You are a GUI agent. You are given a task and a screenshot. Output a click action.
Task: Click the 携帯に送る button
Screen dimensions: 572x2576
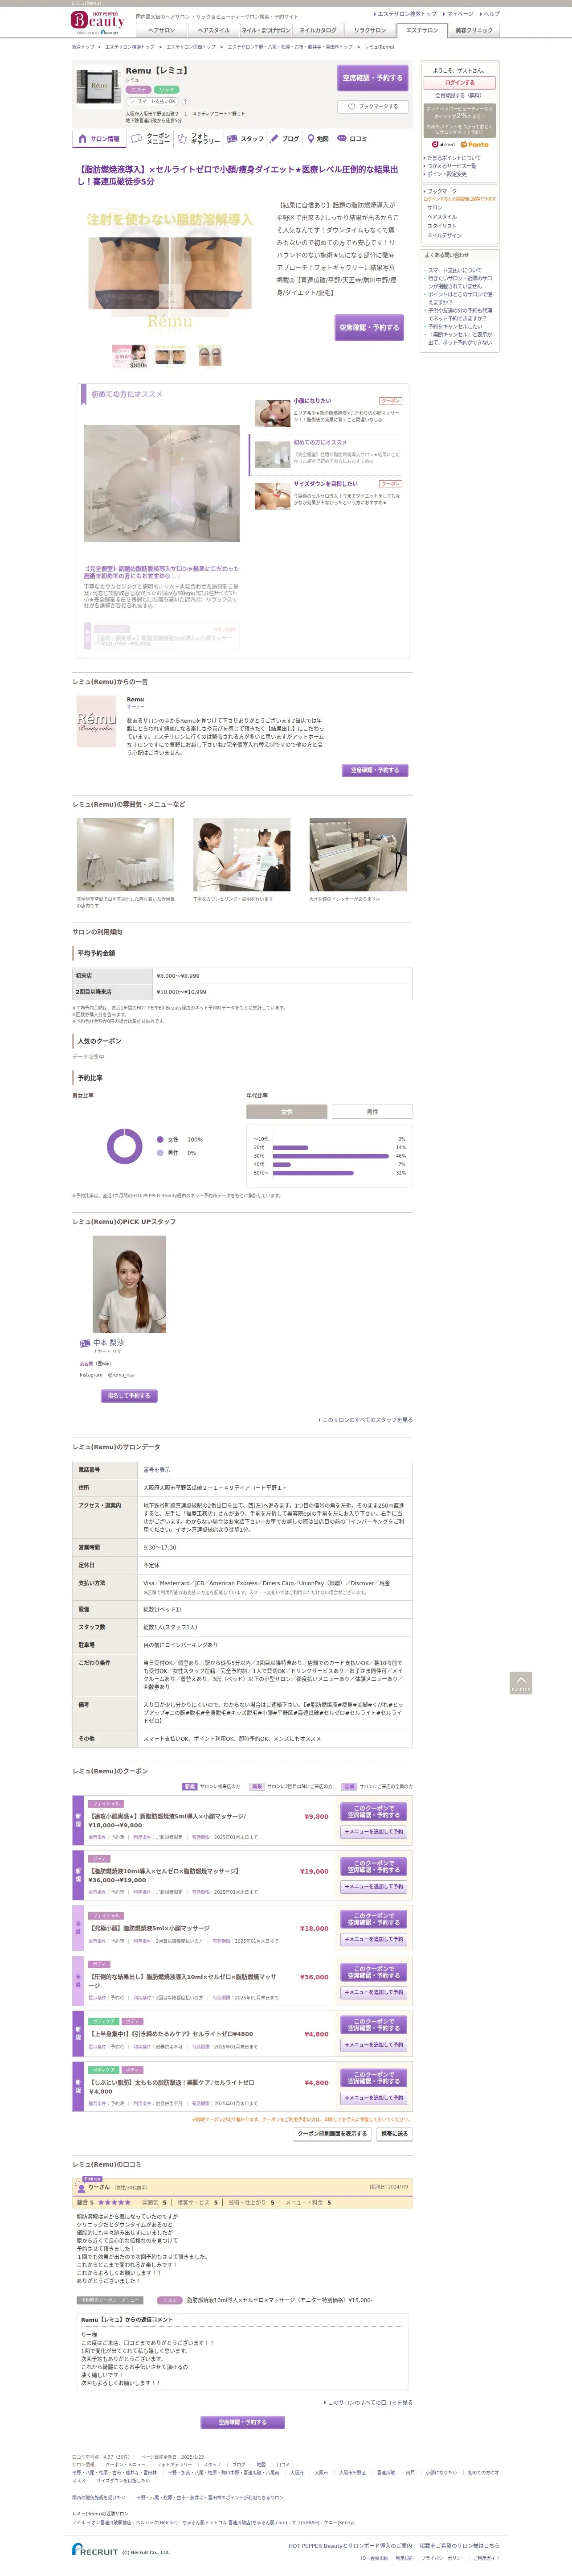tap(393, 2134)
